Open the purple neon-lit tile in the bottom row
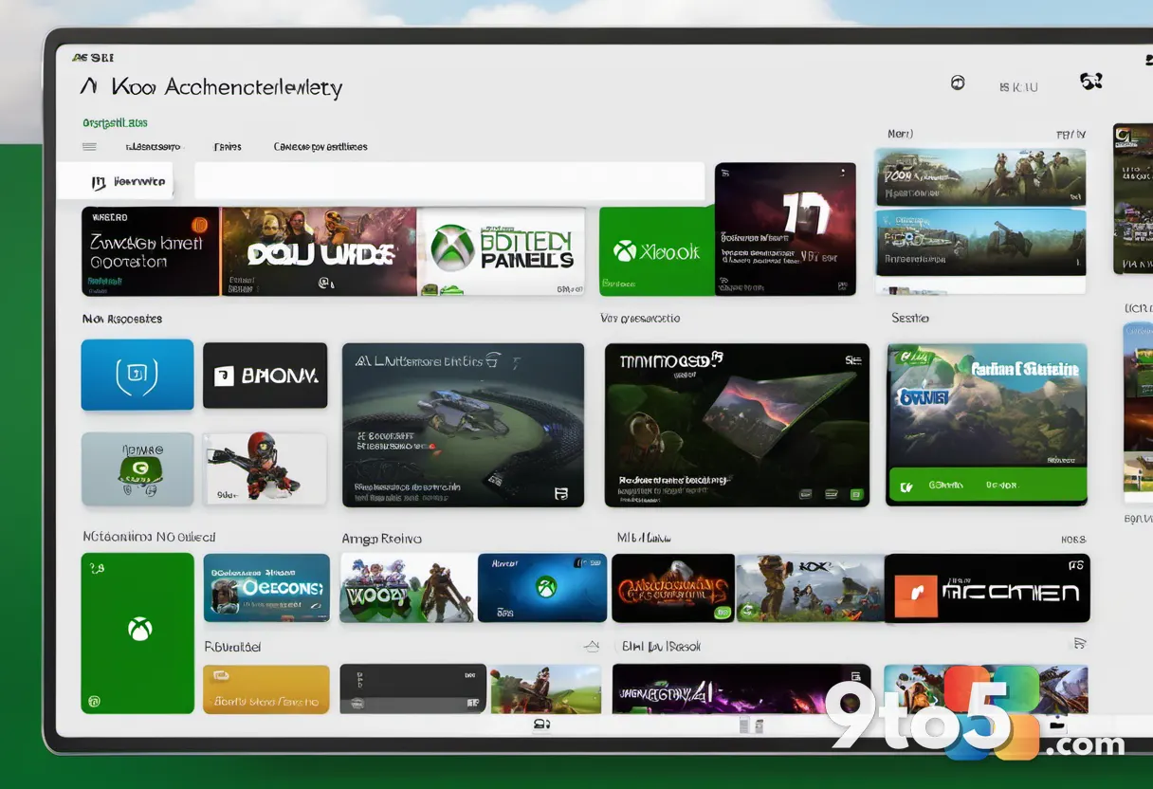 (x=741, y=688)
